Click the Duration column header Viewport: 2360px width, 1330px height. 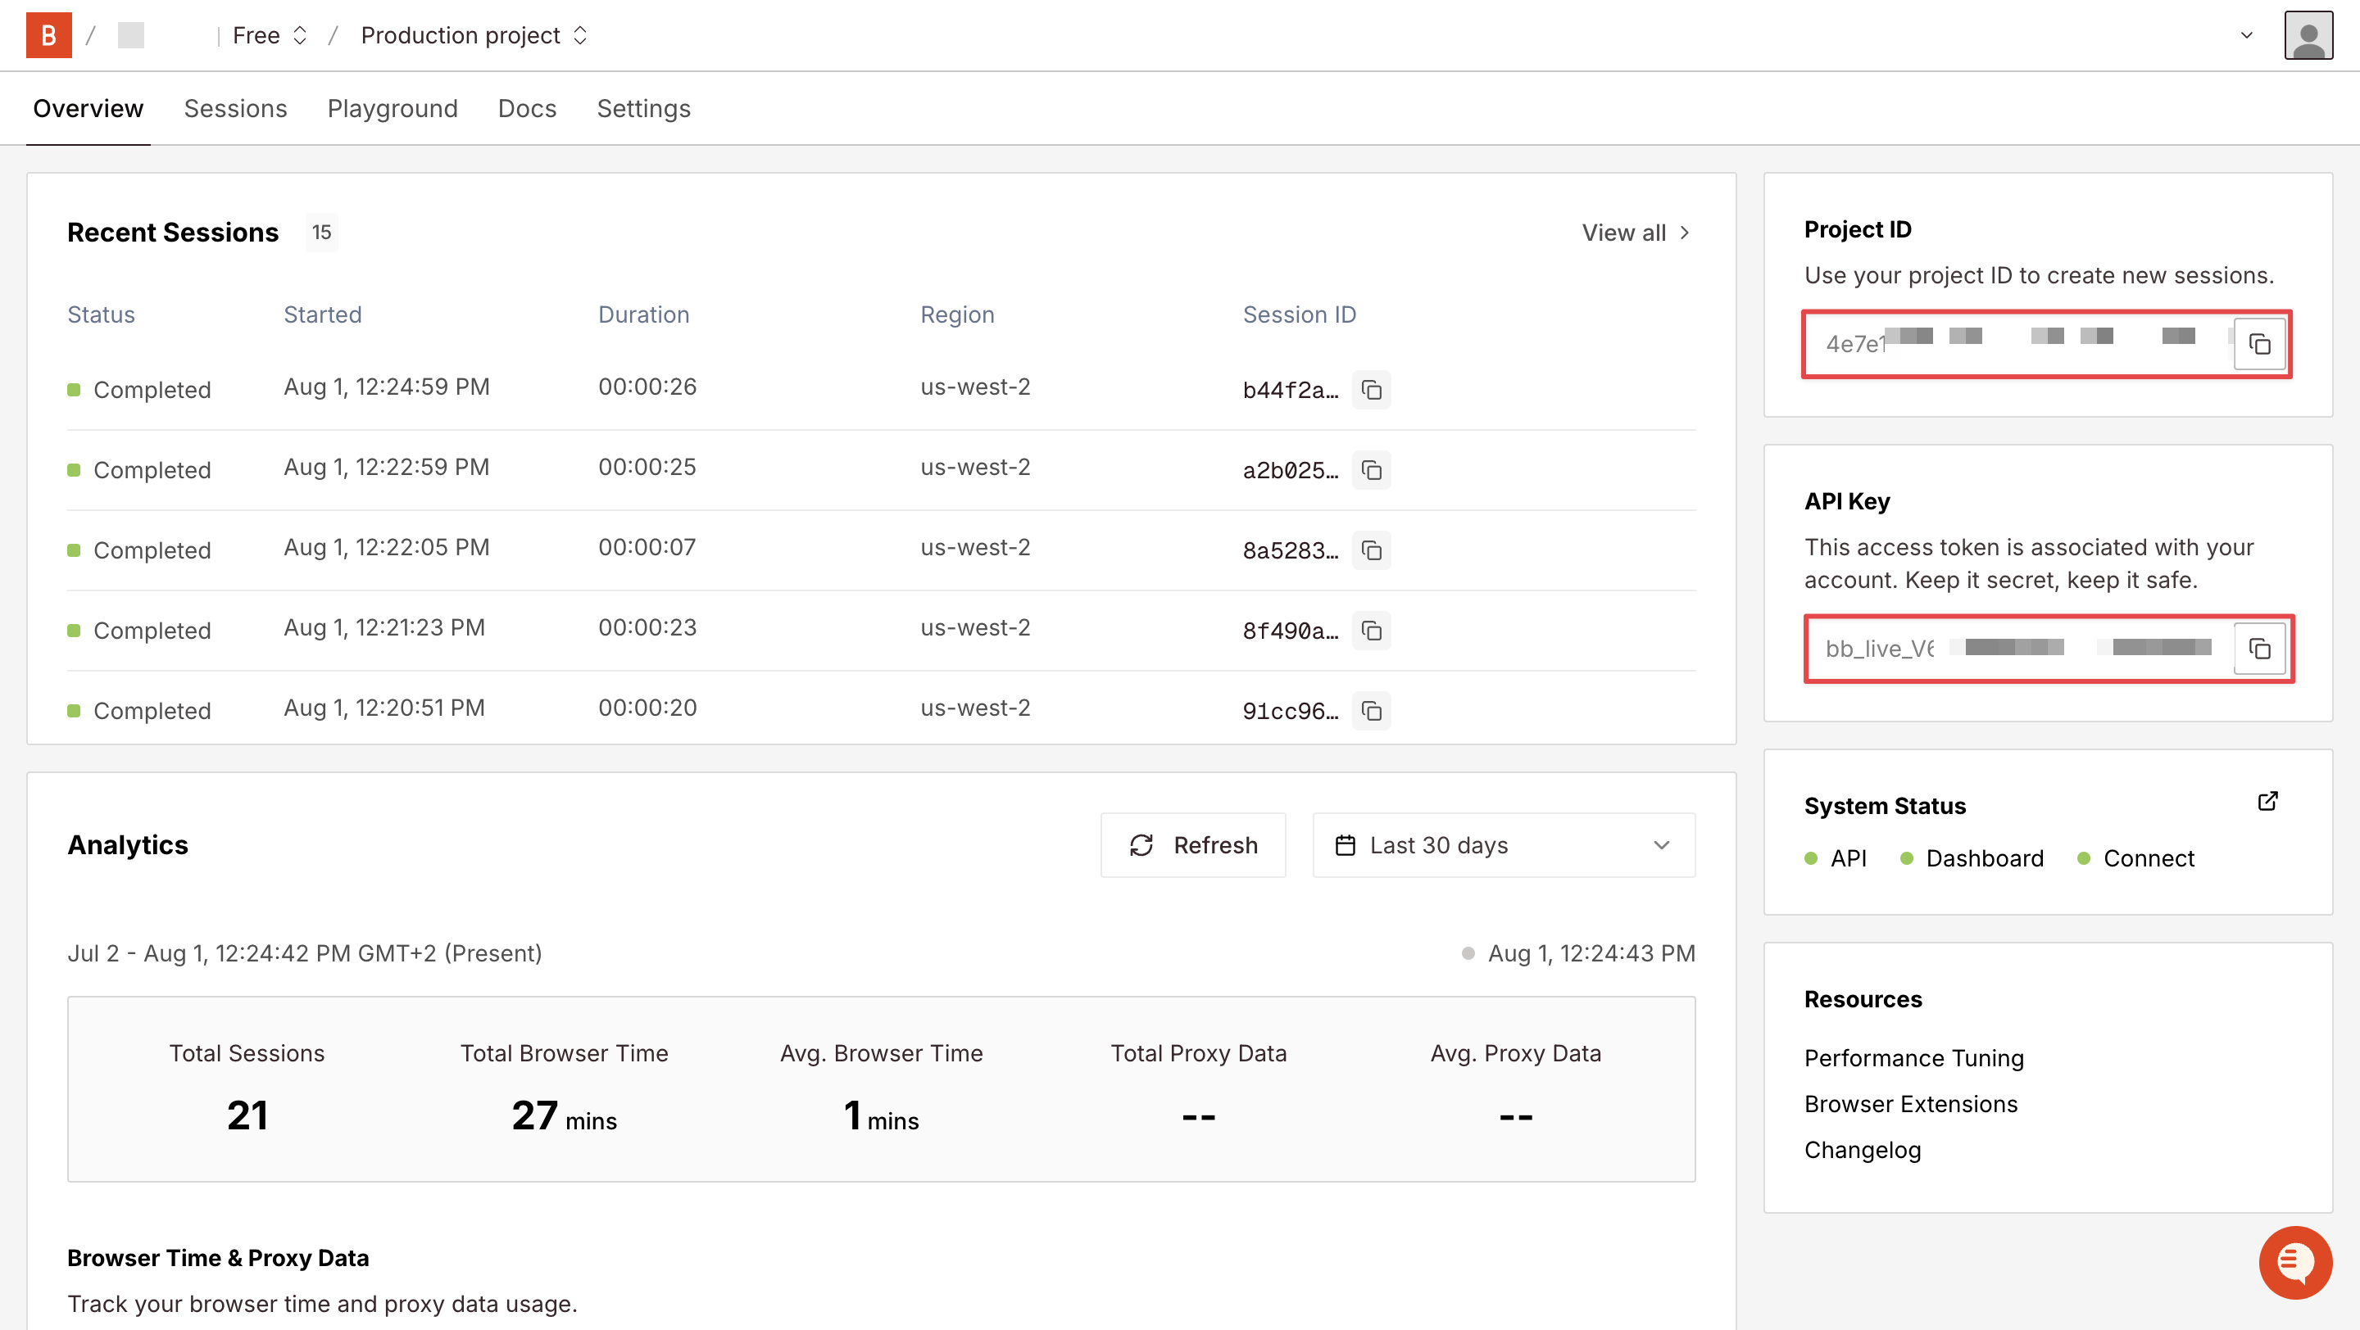click(x=643, y=314)
